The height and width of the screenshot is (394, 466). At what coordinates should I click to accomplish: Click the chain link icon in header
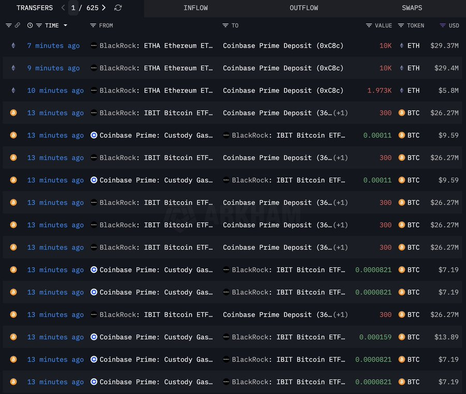17,25
